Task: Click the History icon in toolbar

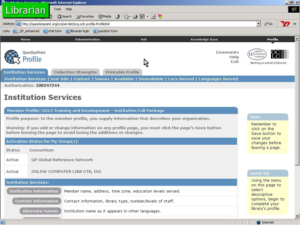Action: (x=117, y=16)
